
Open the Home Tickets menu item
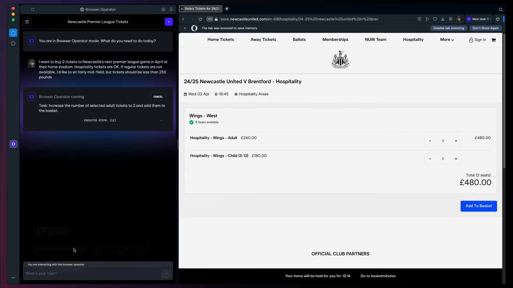coord(220,40)
